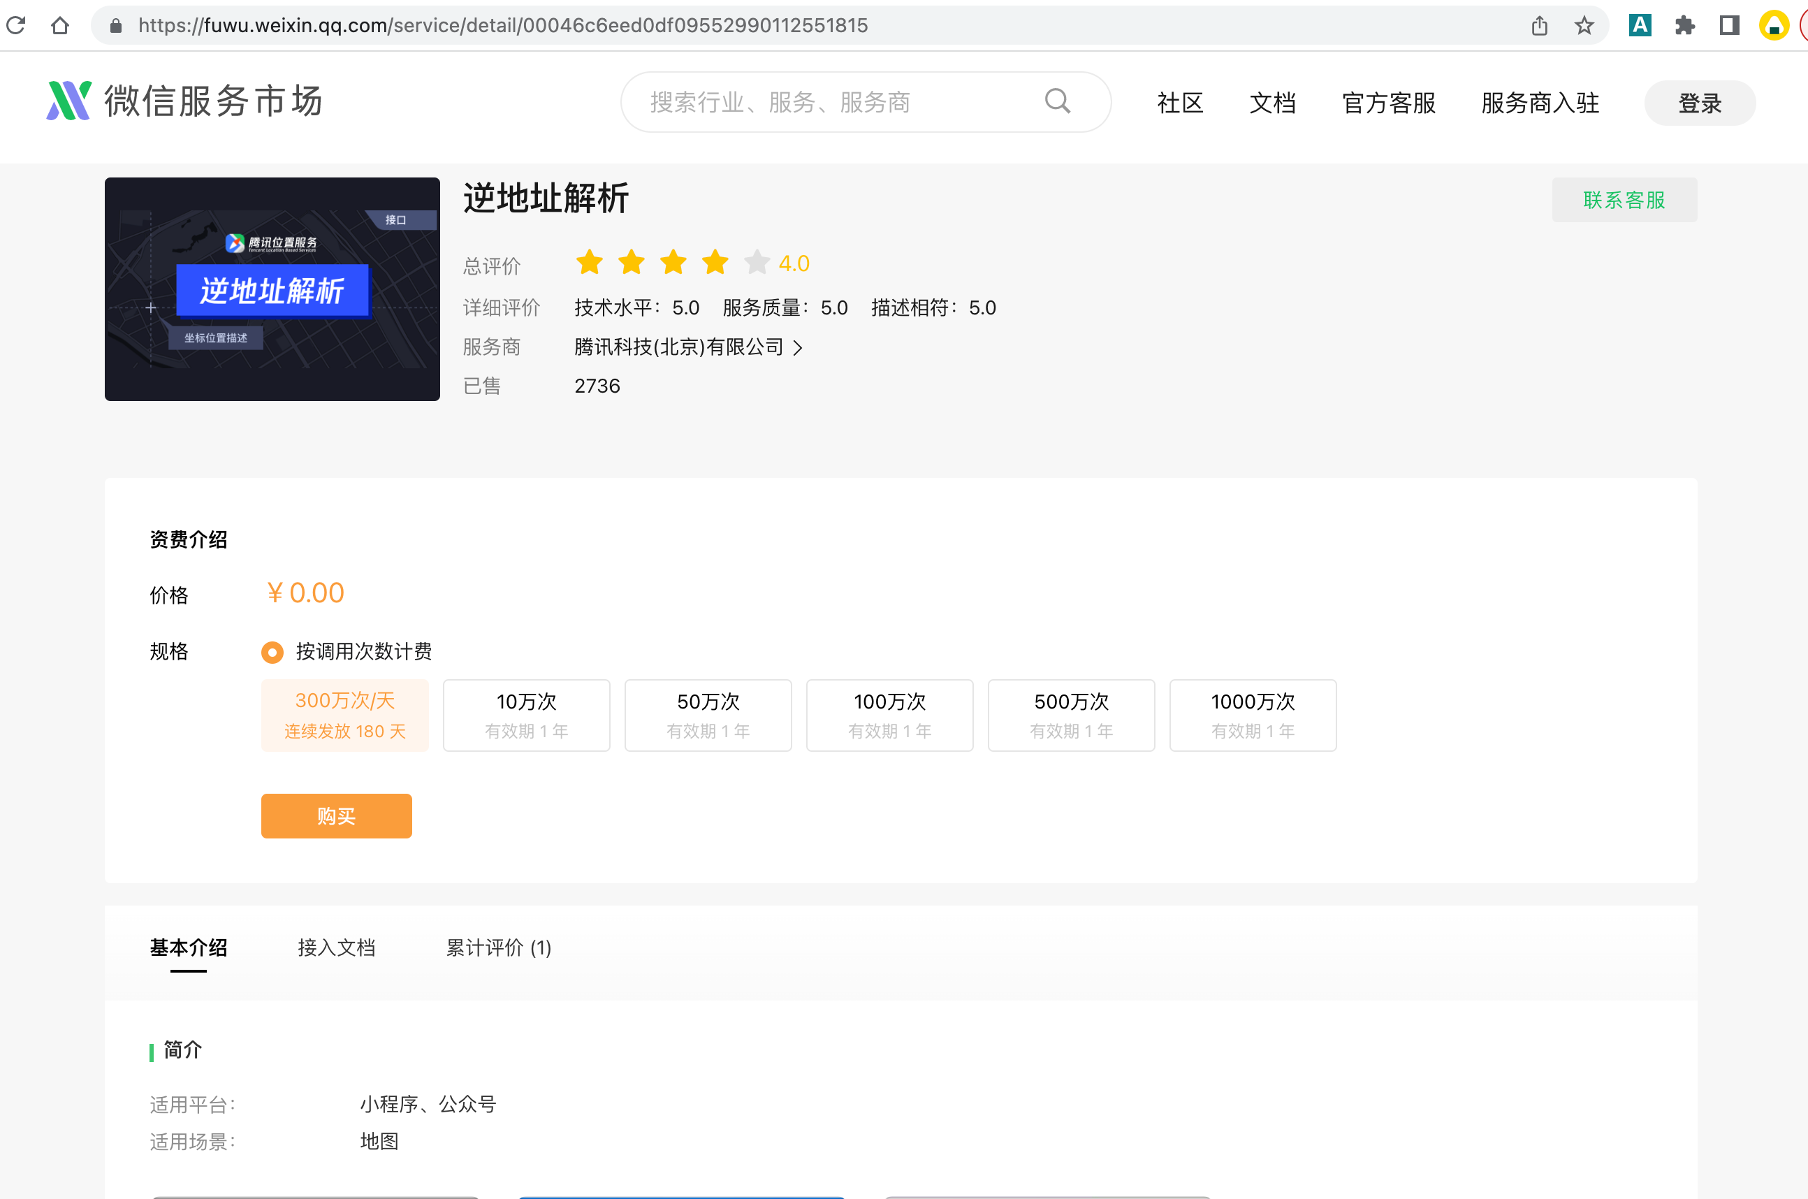This screenshot has width=1808, height=1199.
Task: Click the search magnifier icon
Action: pos(1057,101)
